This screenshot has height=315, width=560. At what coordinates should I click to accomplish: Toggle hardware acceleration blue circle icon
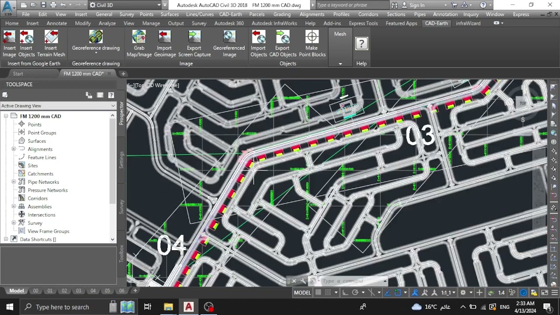coord(524,293)
